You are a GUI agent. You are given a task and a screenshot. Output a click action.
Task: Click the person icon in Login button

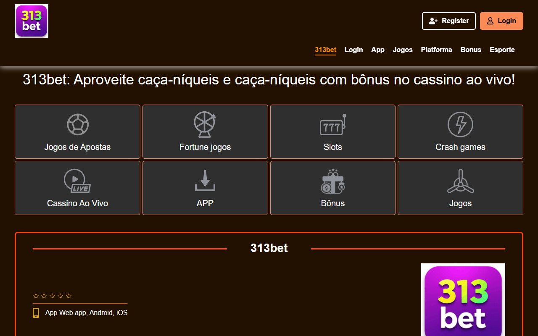tap(490, 21)
